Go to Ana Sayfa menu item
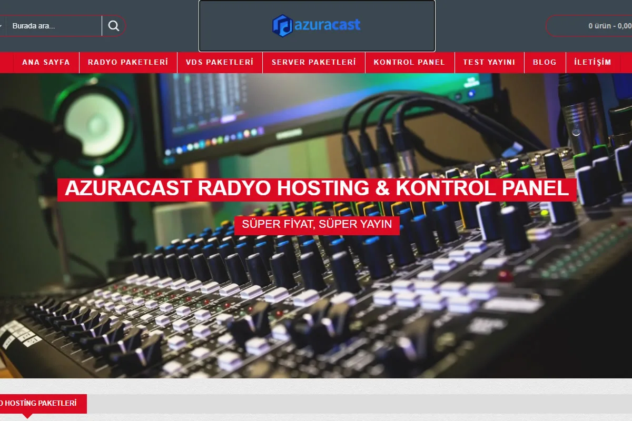The width and height of the screenshot is (632, 421). click(46, 62)
